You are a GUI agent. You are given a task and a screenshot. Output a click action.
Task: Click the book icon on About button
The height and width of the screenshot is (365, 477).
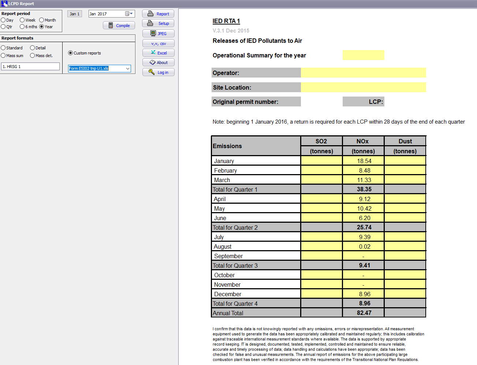click(x=152, y=63)
